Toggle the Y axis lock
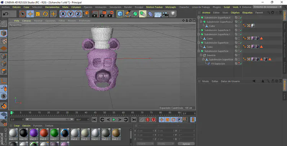This screenshot has width=287, height=146. click(x=71, y=14)
